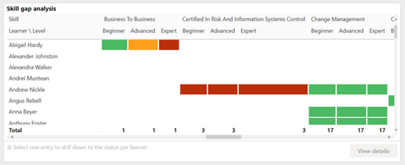Image resolution: width=405 pixels, height=165 pixels.
Task: Select Abigail Hardy's red Expert cell
Action: [x=169, y=45]
